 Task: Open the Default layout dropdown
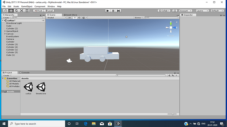pyautogui.click(x=217, y=11)
